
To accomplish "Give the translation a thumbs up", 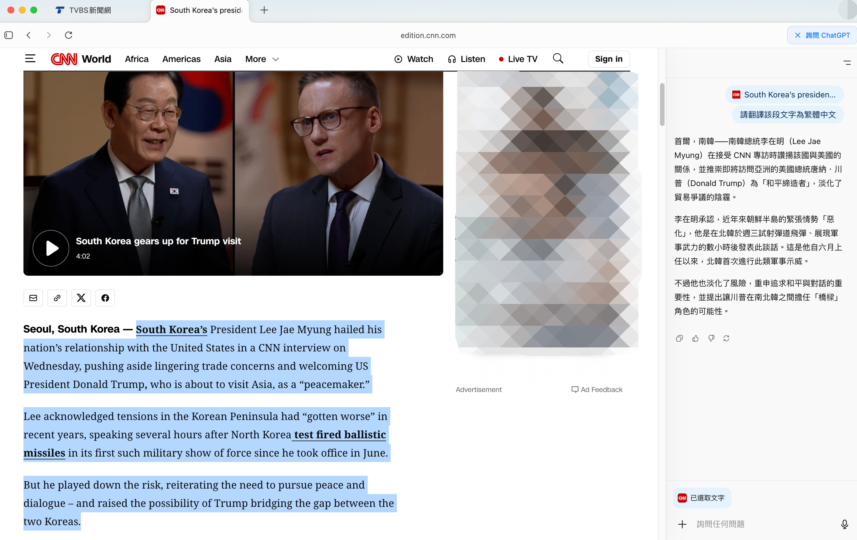I will pyautogui.click(x=695, y=338).
